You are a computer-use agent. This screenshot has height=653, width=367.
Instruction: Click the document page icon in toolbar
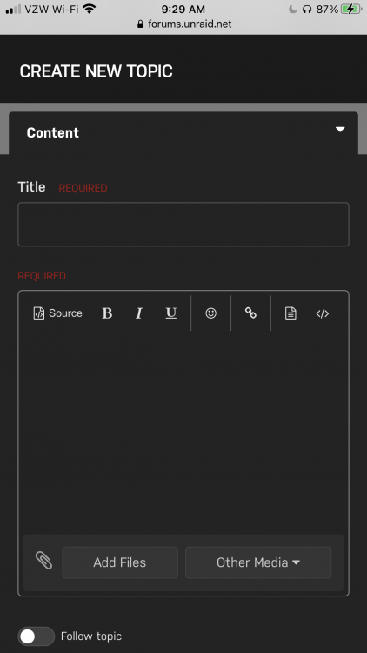(x=290, y=313)
